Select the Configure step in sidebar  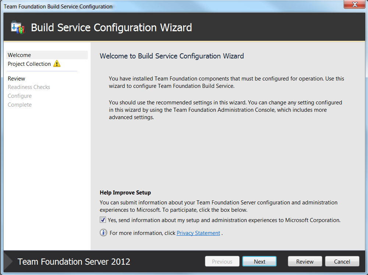tap(20, 96)
